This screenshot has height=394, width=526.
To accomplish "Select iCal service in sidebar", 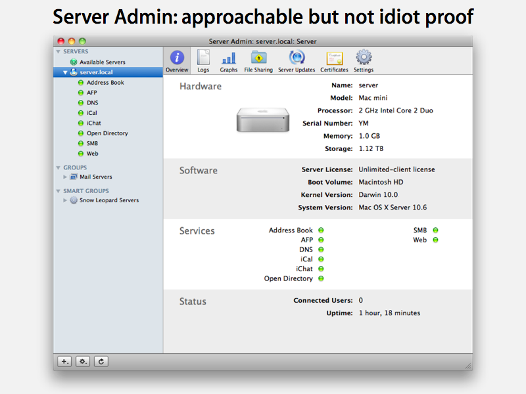I will (x=91, y=113).
